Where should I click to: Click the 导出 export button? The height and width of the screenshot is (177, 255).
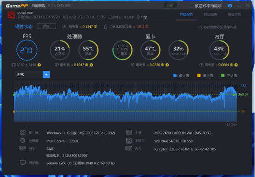point(170,6)
